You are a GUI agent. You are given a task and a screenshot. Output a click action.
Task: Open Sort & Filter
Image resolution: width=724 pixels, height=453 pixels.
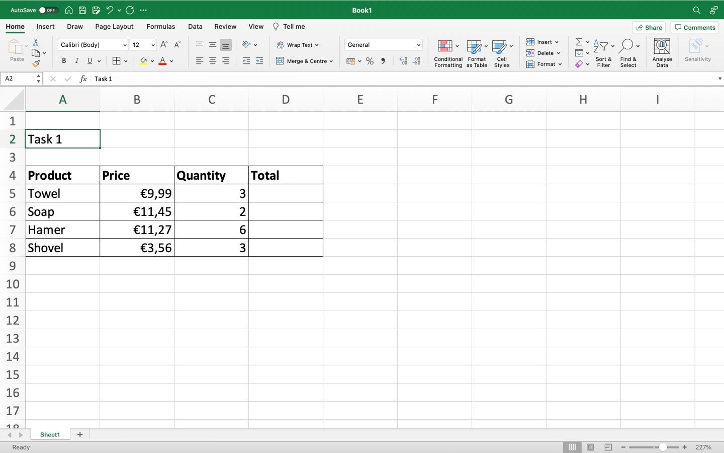tap(603, 53)
